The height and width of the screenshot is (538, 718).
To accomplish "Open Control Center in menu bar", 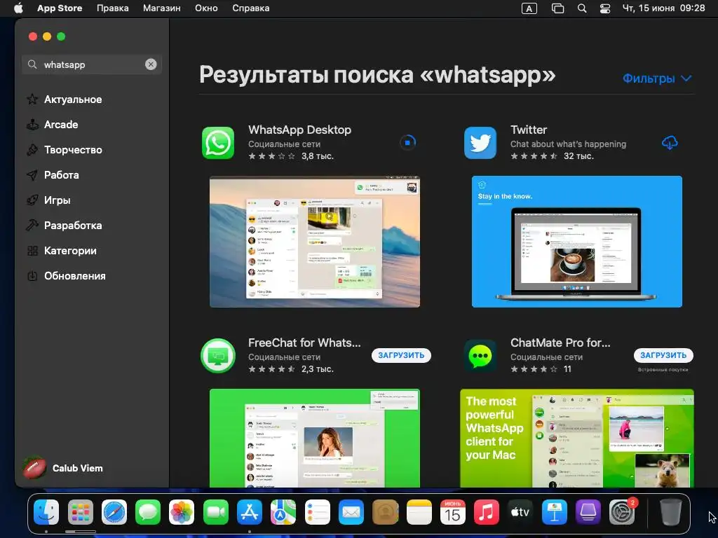I will coord(605,8).
